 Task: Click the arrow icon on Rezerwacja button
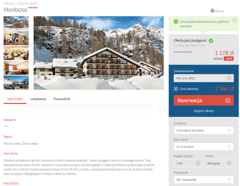(x=228, y=100)
